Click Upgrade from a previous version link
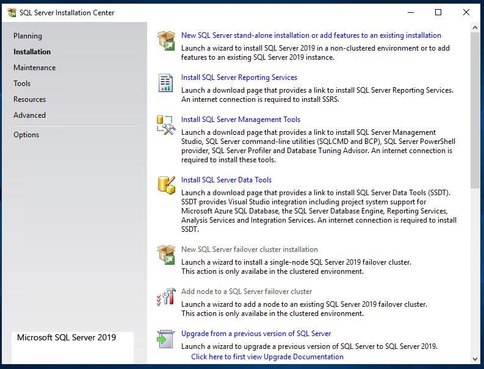 (x=256, y=334)
